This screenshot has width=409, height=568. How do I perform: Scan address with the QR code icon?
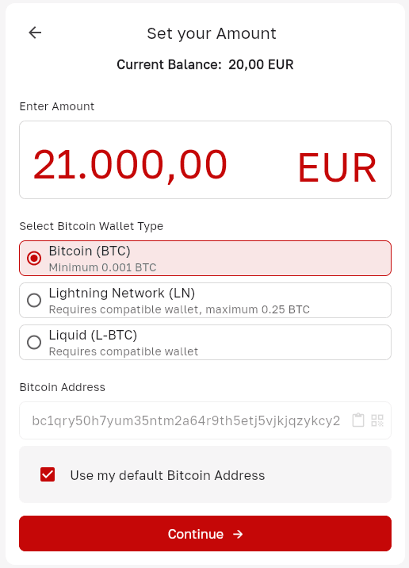pyautogui.click(x=377, y=420)
